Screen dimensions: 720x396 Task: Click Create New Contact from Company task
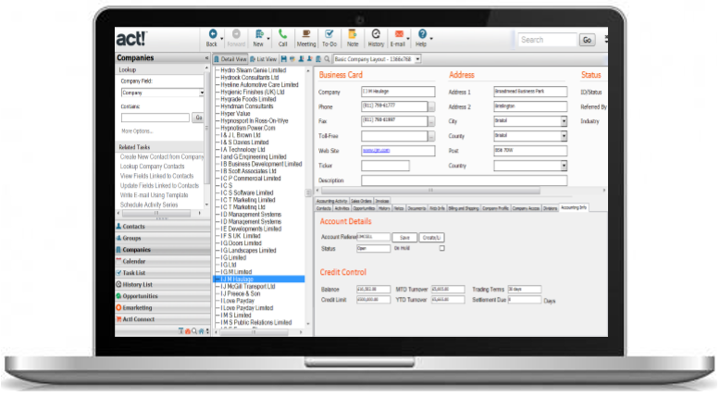pyautogui.click(x=162, y=157)
